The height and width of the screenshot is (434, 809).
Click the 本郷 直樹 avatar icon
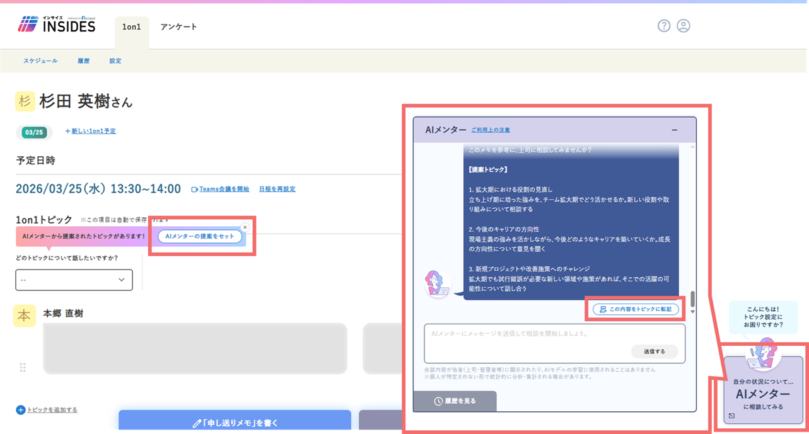pyautogui.click(x=25, y=316)
